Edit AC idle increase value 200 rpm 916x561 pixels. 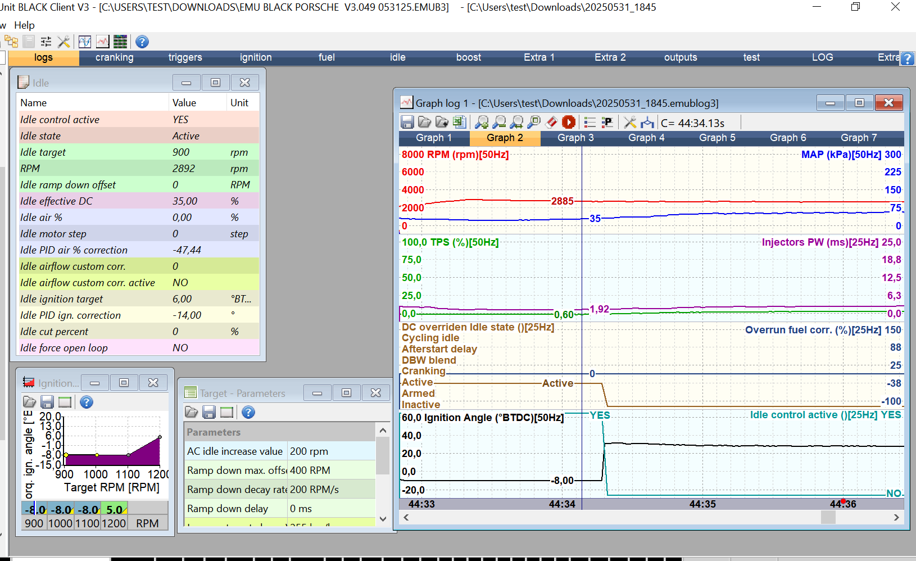click(x=331, y=451)
